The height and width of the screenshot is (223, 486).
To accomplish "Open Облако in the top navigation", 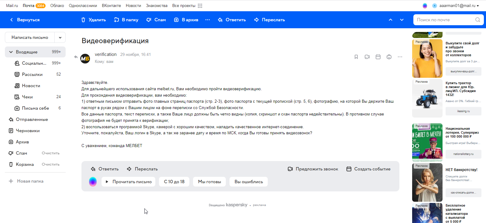I will [x=57, y=6].
